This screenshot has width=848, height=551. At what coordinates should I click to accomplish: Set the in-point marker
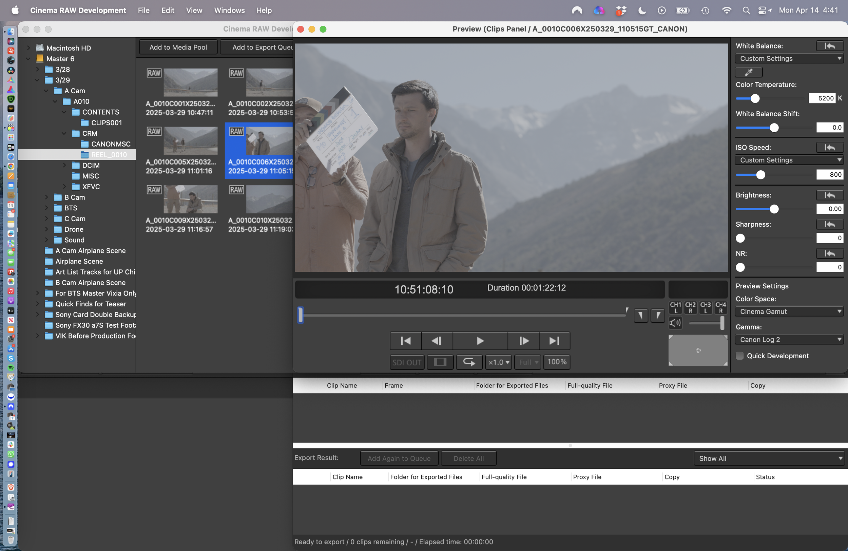click(x=640, y=316)
